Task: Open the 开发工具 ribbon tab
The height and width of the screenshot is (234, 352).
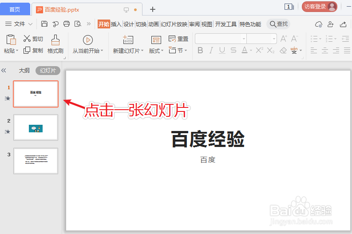Action: pyautogui.click(x=226, y=24)
